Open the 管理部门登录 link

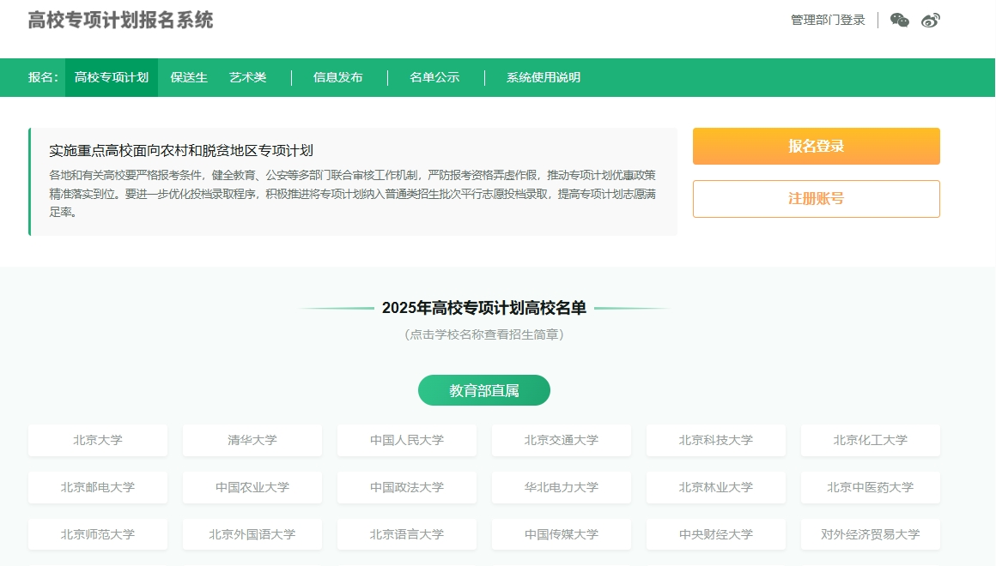click(828, 20)
